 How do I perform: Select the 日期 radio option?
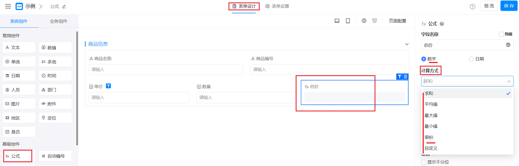pyautogui.click(x=471, y=59)
